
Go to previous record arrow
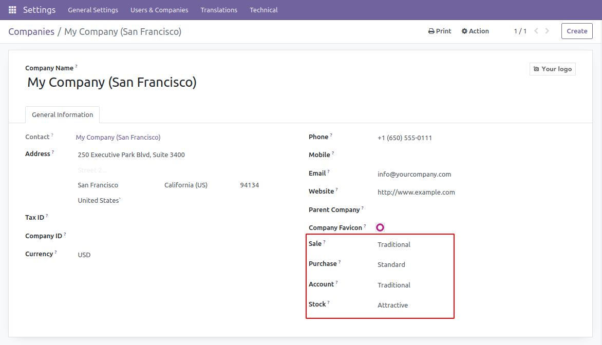click(536, 31)
